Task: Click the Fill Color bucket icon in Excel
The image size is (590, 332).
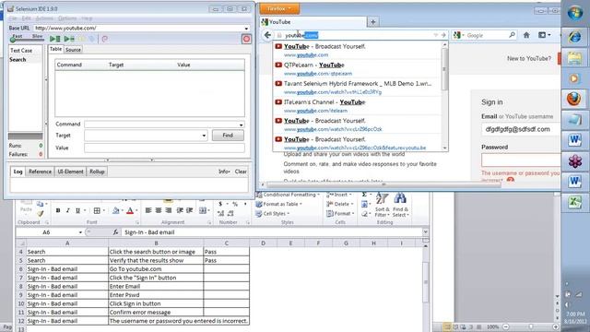Action: (116, 211)
